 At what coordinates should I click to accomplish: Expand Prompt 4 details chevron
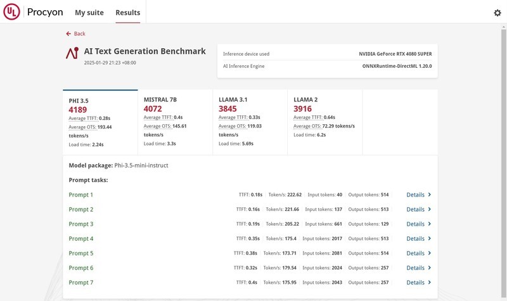tap(430, 239)
